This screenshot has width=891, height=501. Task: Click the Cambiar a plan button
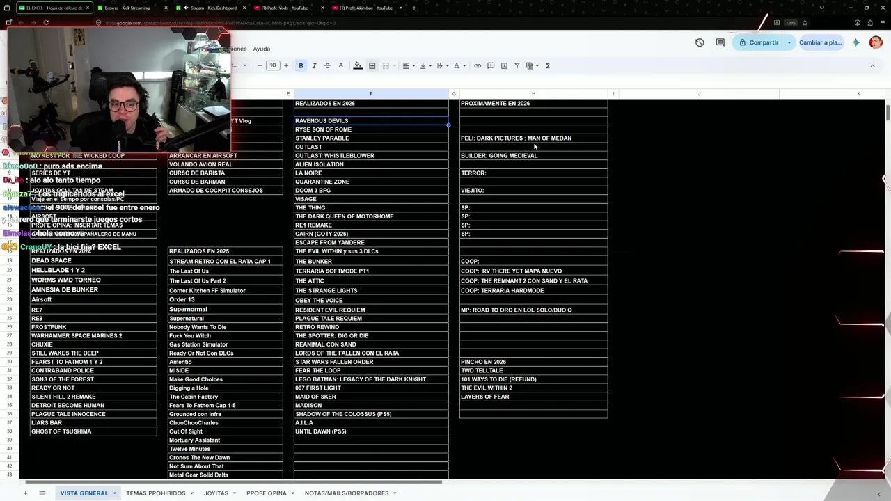pos(821,42)
